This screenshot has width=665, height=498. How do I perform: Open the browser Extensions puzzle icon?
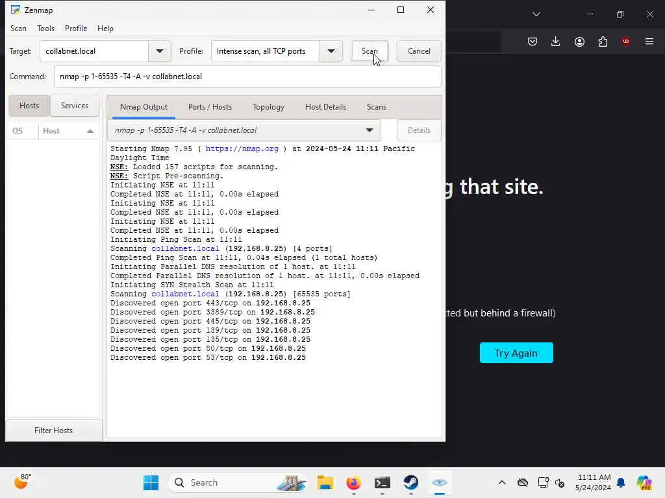click(x=603, y=41)
